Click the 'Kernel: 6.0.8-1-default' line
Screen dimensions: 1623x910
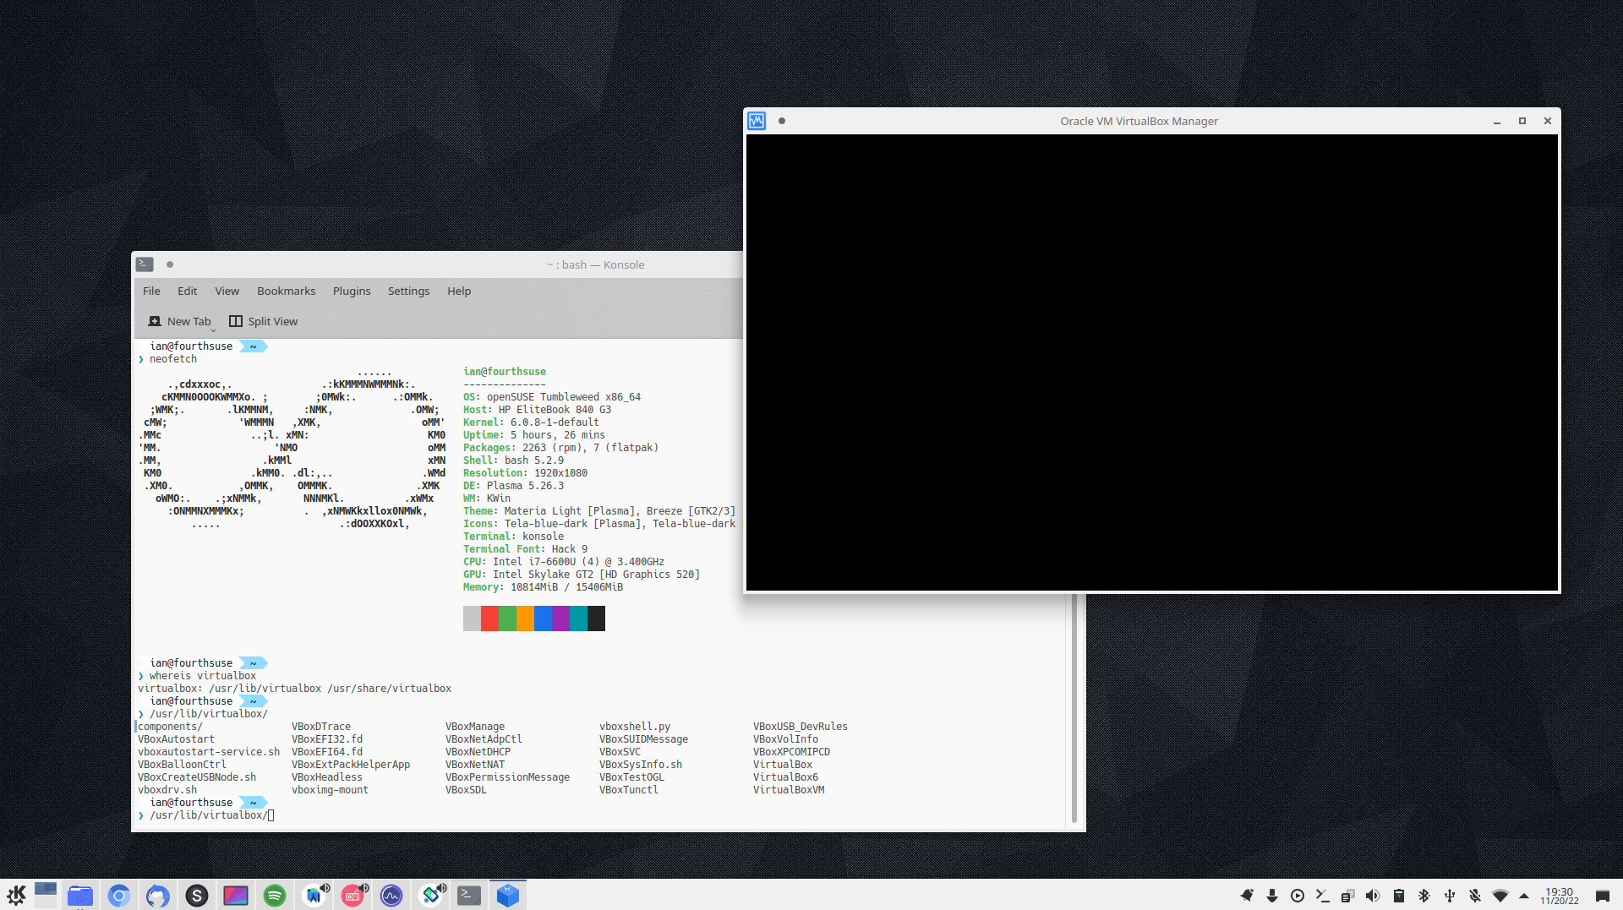coord(531,422)
